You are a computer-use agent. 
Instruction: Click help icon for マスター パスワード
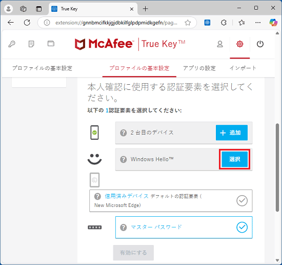(x=123, y=228)
